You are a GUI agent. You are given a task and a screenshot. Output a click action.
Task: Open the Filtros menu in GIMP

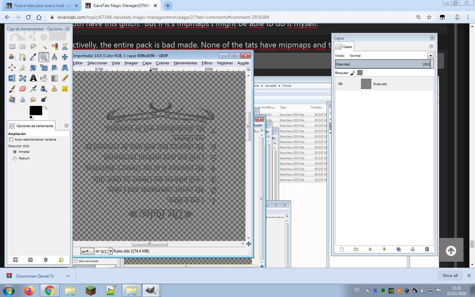[x=207, y=63]
